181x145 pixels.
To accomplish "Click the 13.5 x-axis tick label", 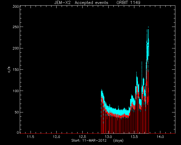I will pyautogui.click(x=134, y=137).
